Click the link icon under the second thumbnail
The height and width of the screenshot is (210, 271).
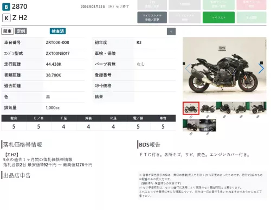[x=208, y=117]
